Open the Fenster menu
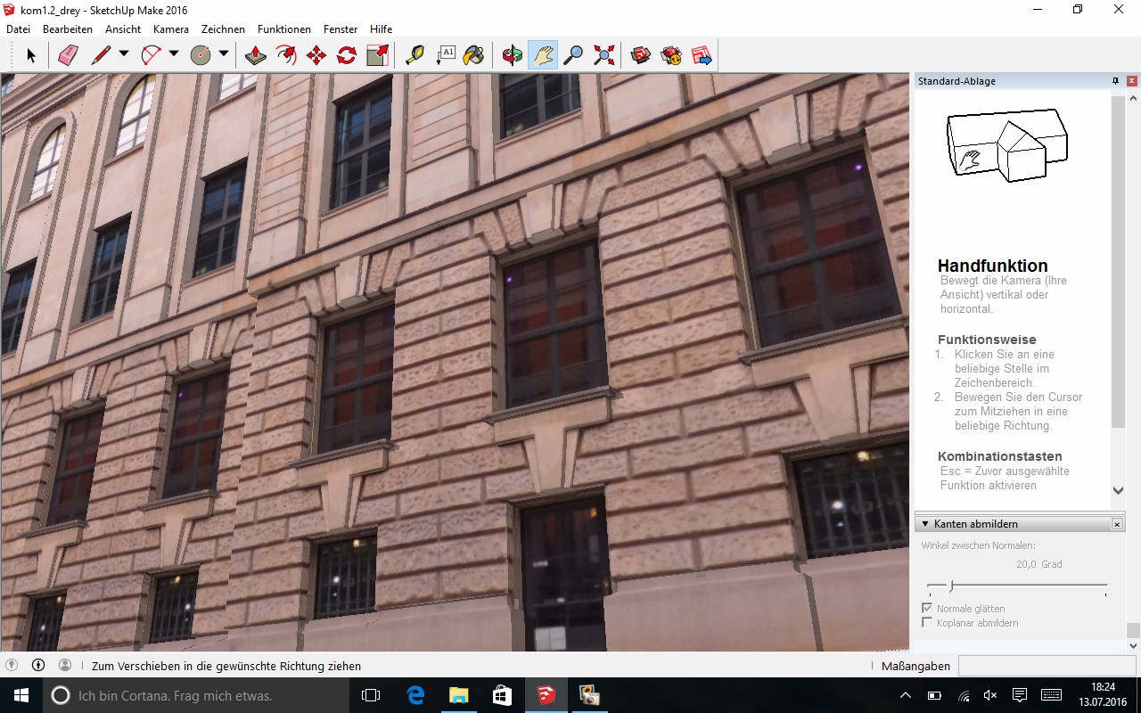Image resolution: width=1141 pixels, height=713 pixels. point(341,29)
